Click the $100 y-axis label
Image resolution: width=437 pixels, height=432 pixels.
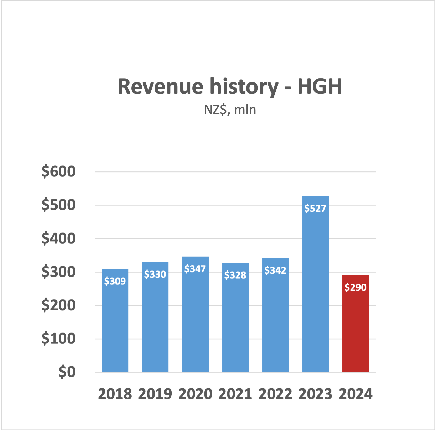point(58,339)
